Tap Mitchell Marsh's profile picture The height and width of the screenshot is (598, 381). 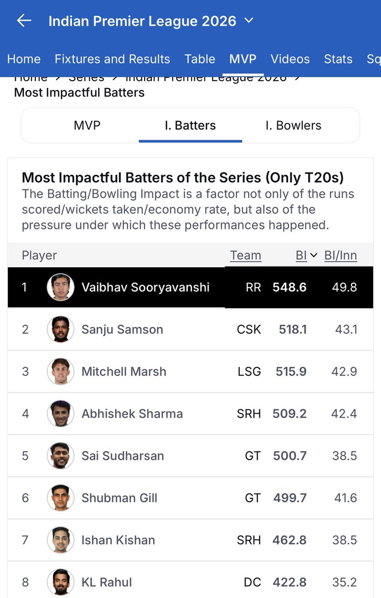61,371
